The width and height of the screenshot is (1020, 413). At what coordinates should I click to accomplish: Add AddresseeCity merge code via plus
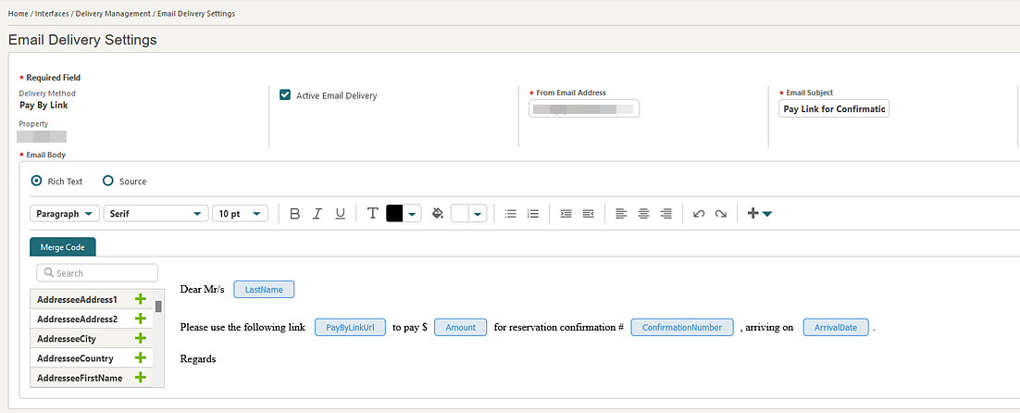coord(140,338)
